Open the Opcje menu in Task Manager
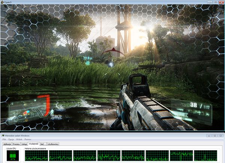Image resolution: width=225 pixels, height=163 pixels. [x=11, y=139]
